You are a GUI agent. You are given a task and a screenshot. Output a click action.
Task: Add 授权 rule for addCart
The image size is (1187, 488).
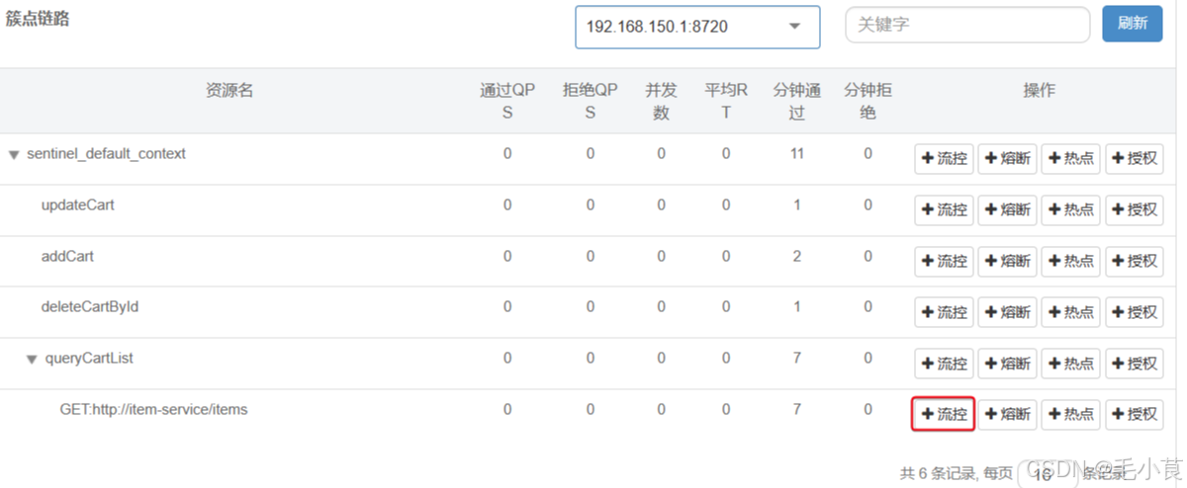(x=1134, y=261)
